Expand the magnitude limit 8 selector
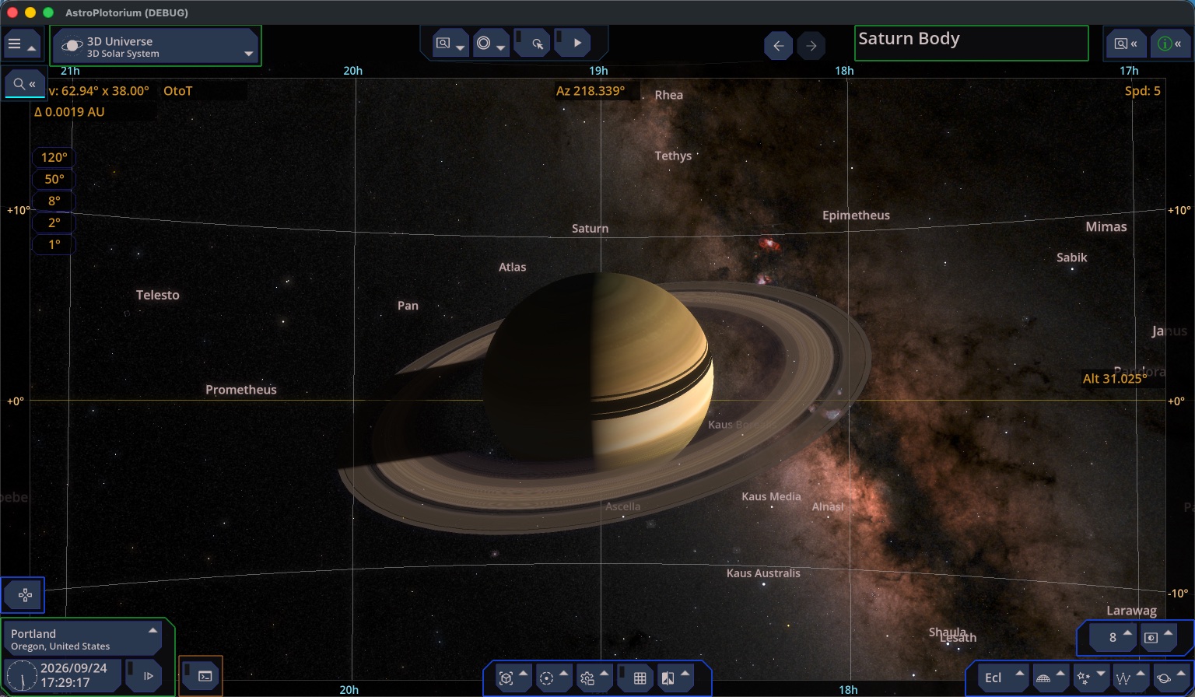Viewport: 1195px width, 697px height. (x=1113, y=637)
